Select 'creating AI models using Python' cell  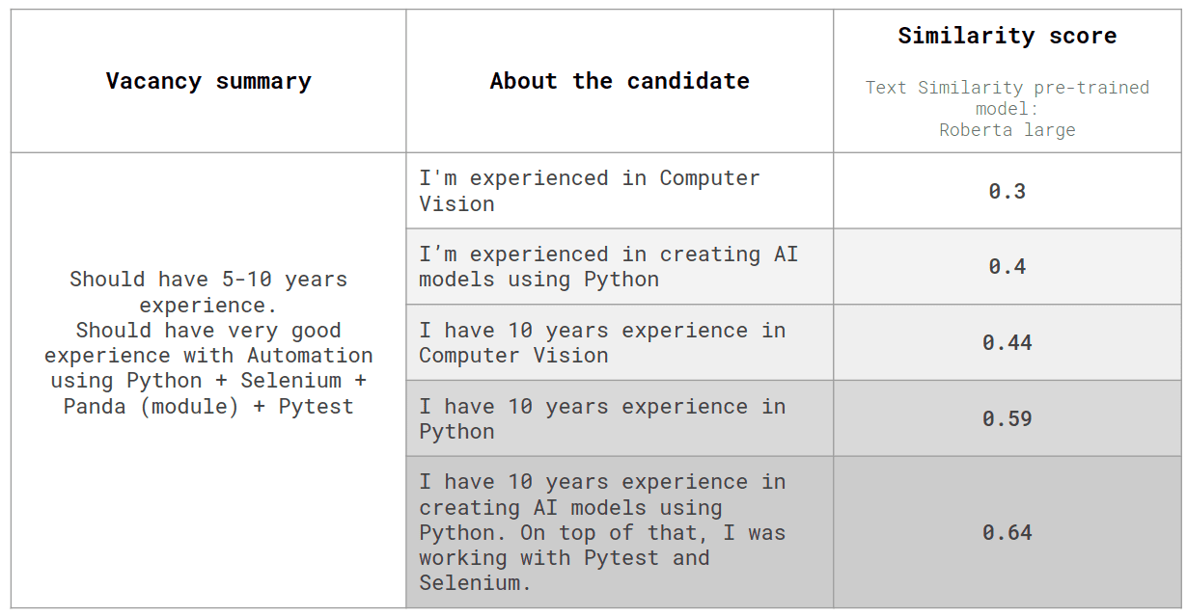pos(608,267)
